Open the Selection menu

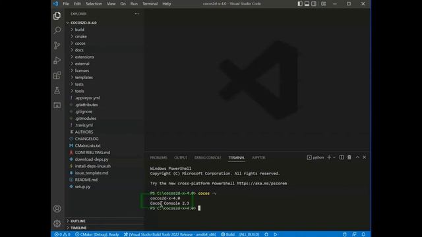pos(94,4)
